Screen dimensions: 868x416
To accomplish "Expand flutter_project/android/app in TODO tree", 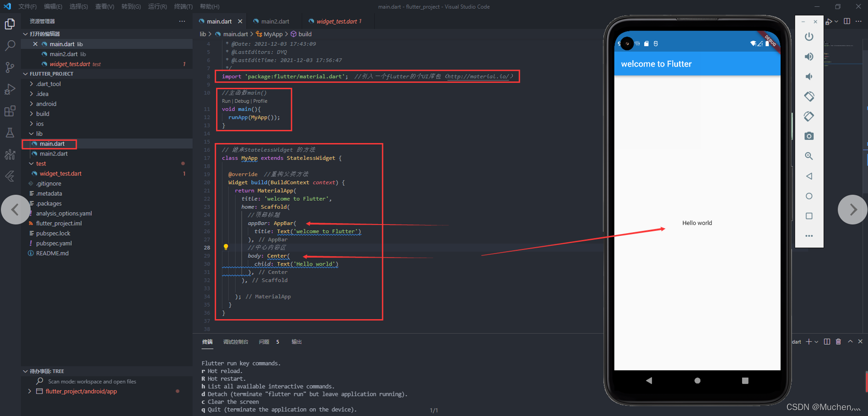I will [x=30, y=391].
